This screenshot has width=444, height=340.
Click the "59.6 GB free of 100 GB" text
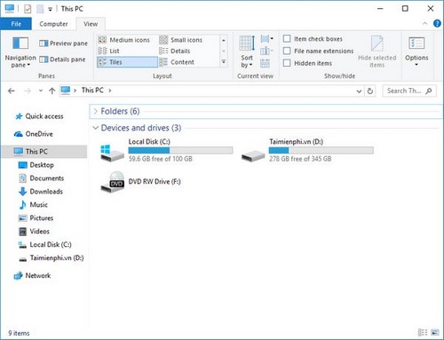click(x=161, y=159)
